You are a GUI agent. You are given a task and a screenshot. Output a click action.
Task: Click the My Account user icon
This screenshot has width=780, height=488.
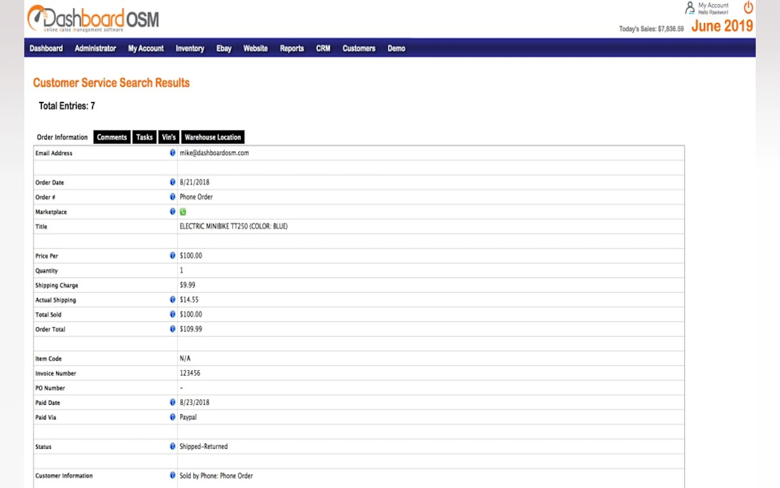689,8
